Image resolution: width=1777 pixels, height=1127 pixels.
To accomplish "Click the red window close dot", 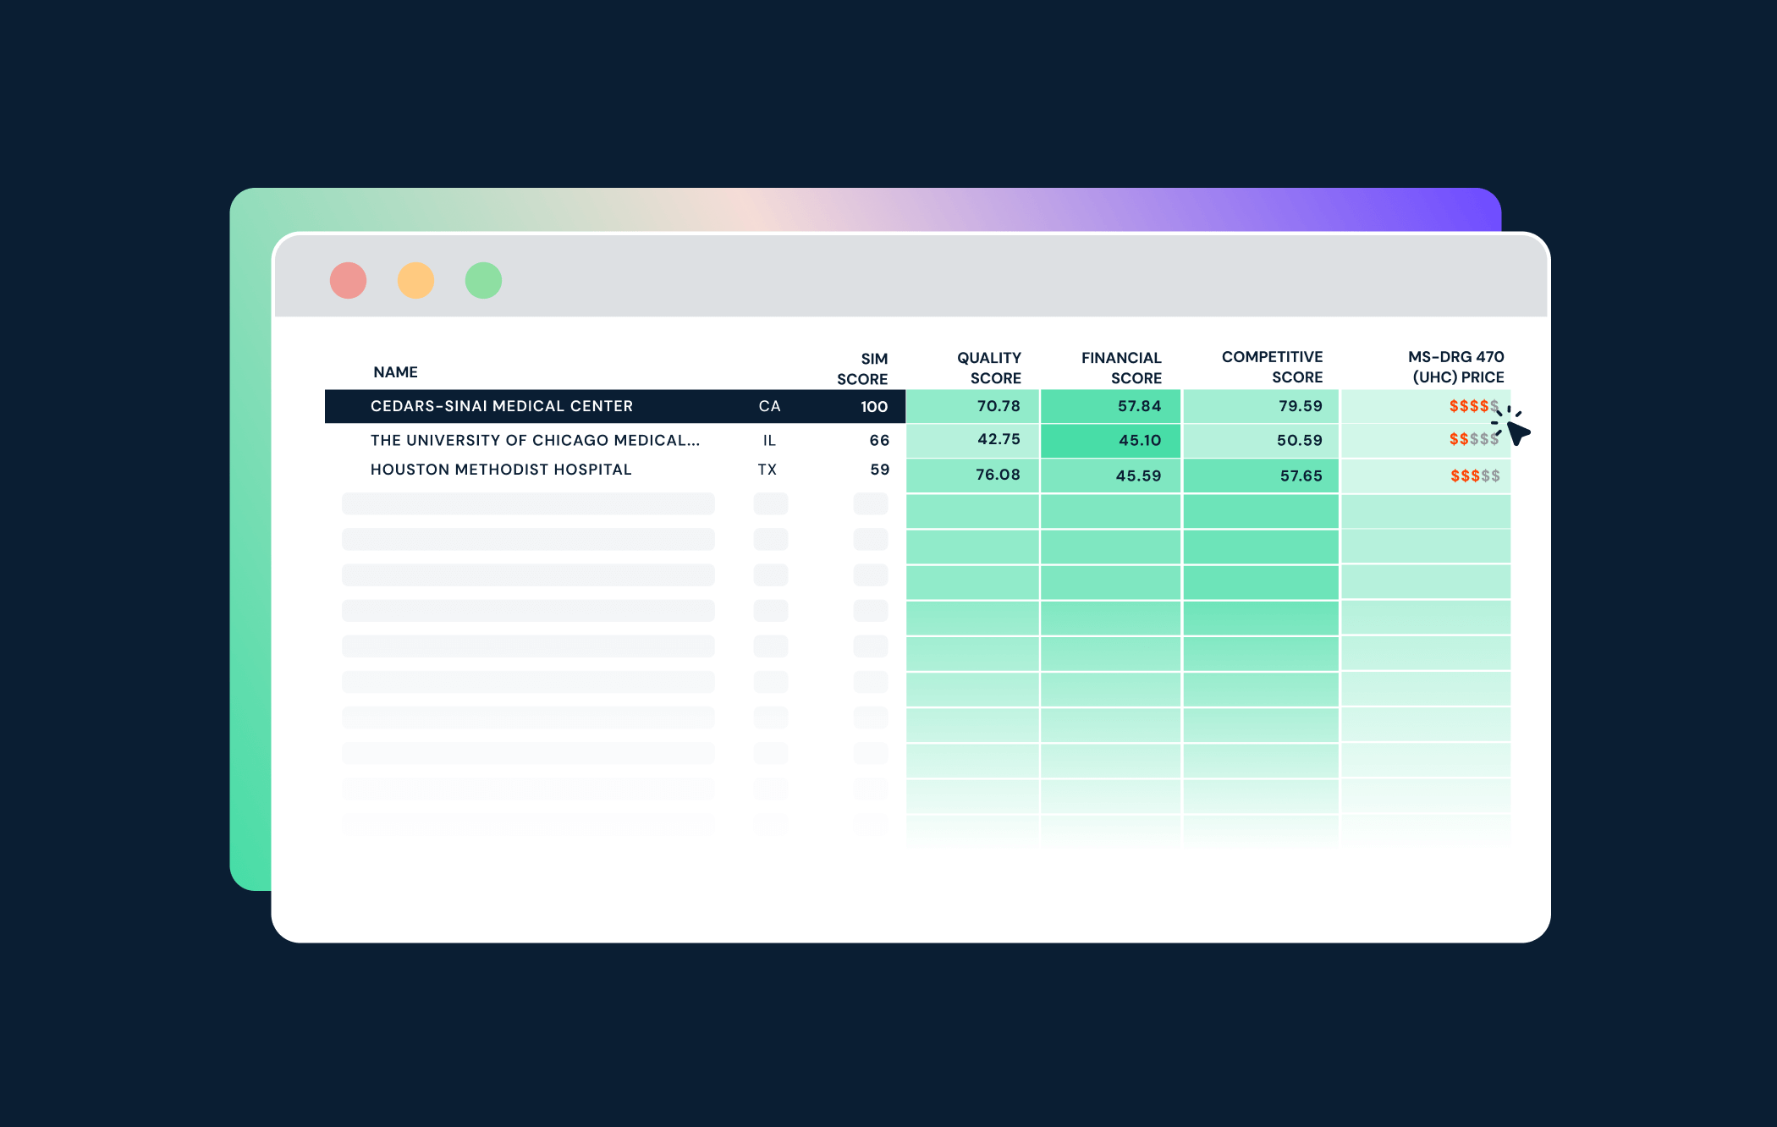I will 348,280.
